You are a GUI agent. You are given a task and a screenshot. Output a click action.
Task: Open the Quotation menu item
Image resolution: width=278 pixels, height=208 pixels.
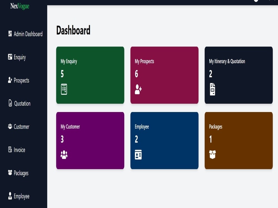pyautogui.click(x=19, y=103)
